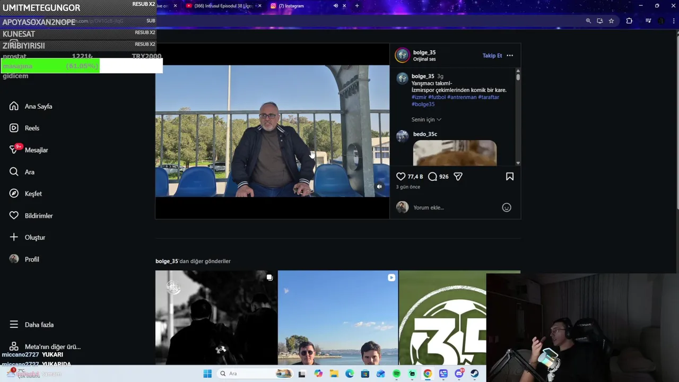Open the emoji picker in comment box
679x382 pixels.
tap(507, 207)
